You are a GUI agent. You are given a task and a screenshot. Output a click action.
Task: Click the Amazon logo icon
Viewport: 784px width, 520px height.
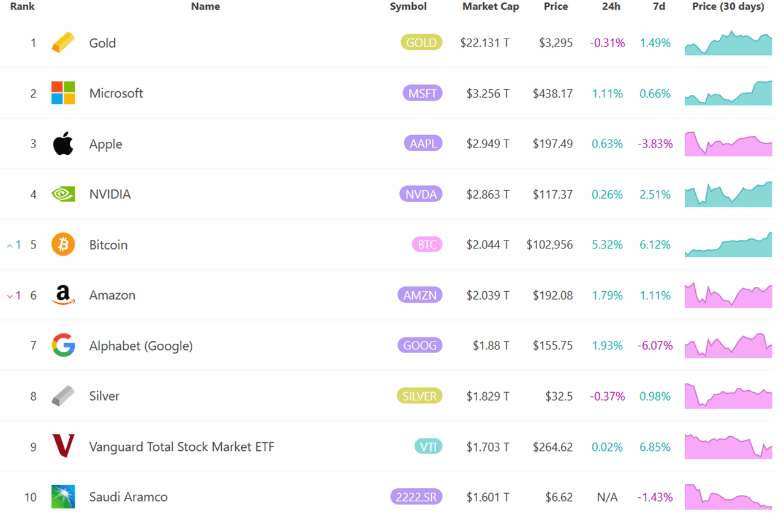pos(63,295)
